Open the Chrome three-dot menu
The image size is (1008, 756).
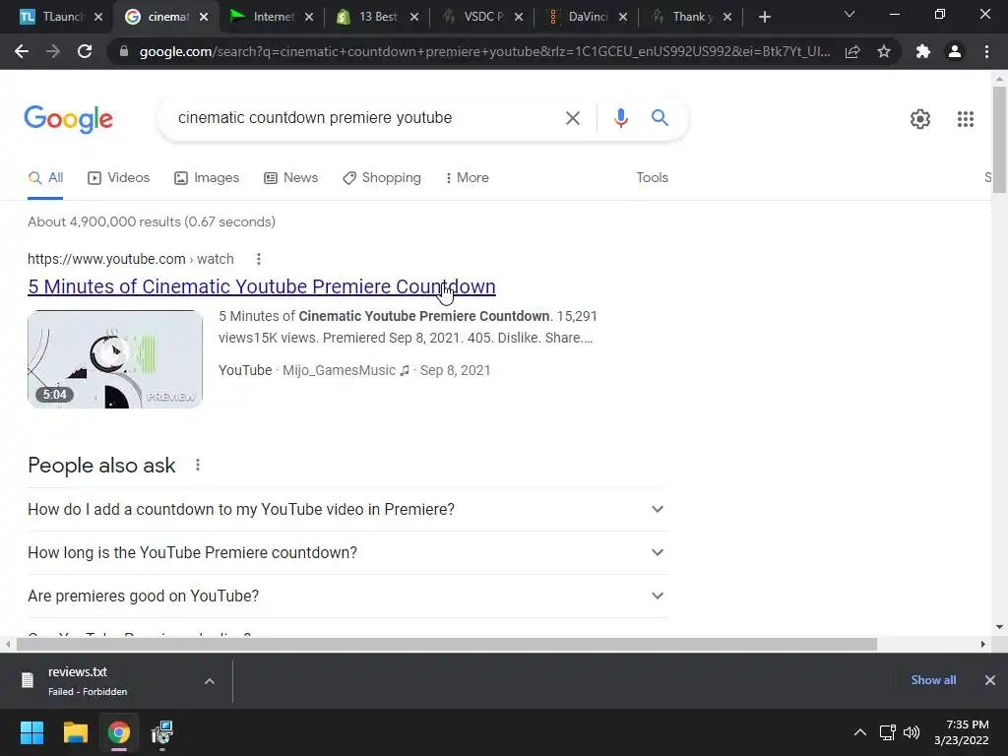986,51
